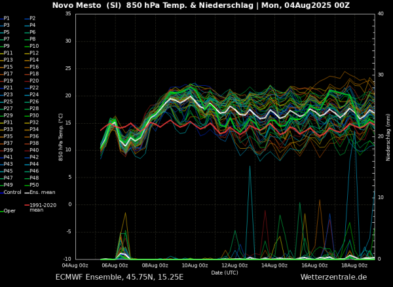Select the "18Aug 00z" x-axis label
Viewport: 393px width, 287px height.
pyautogui.click(x=354, y=265)
